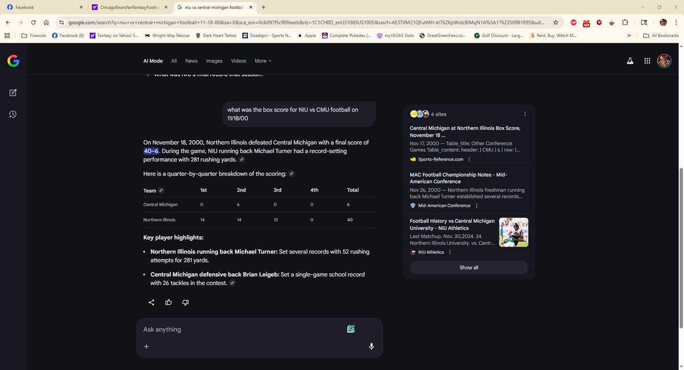684x370 pixels.
Task: Click the highlighted 40–6 score text
Action: 151,151
